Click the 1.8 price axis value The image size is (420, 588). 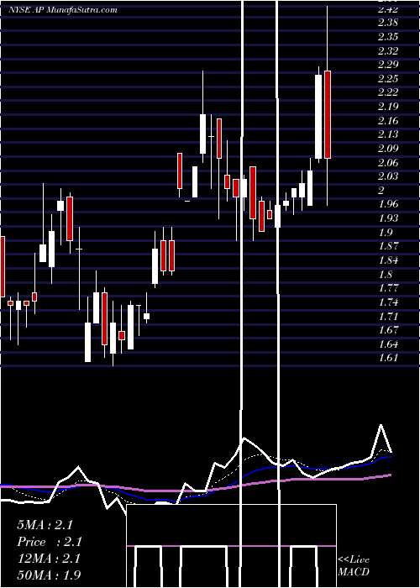coord(386,274)
